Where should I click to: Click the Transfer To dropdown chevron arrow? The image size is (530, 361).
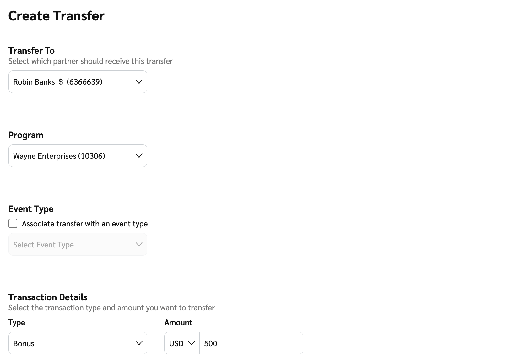pyautogui.click(x=139, y=82)
